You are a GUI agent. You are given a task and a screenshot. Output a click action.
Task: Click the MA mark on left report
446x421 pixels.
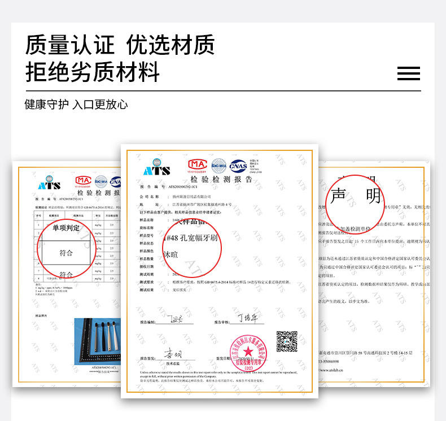[x=83, y=181]
